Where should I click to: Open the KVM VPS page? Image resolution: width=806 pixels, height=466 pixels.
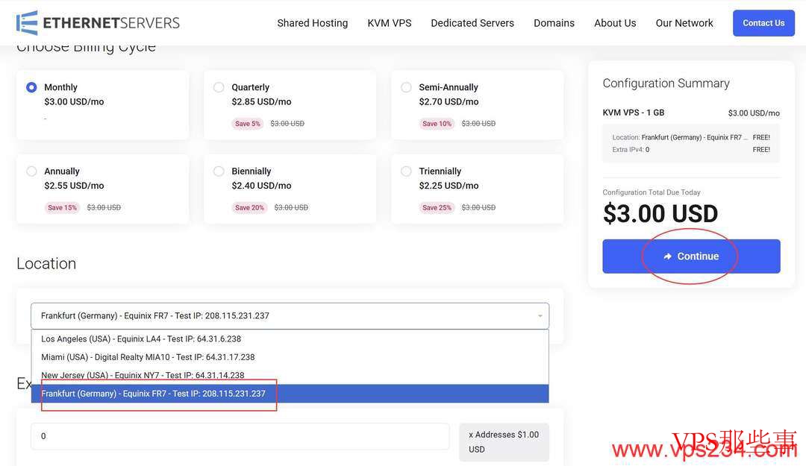pos(389,23)
